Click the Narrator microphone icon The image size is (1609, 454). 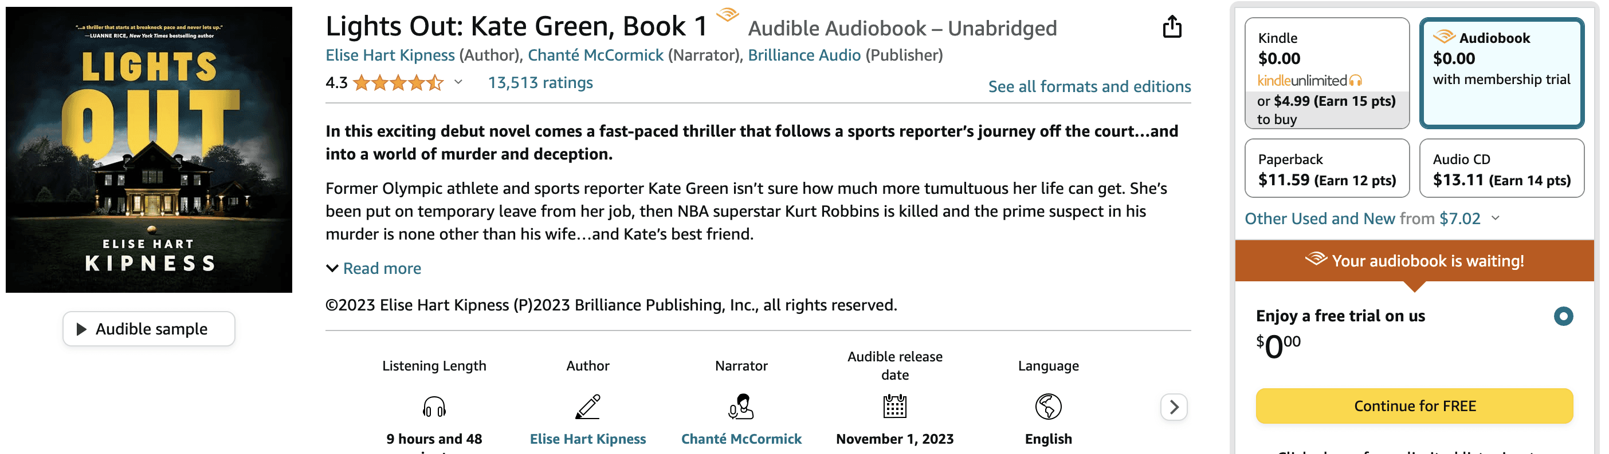(741, 407)
